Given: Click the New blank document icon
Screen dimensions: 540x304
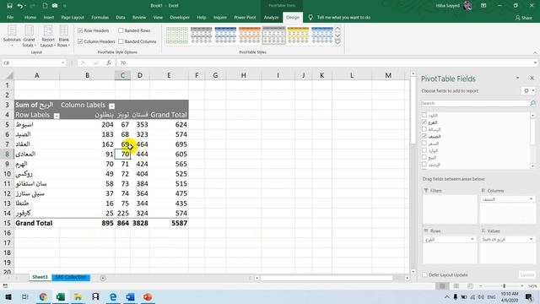Looking at the screenshot, I should pyautogui.click(x=45, y=6).
